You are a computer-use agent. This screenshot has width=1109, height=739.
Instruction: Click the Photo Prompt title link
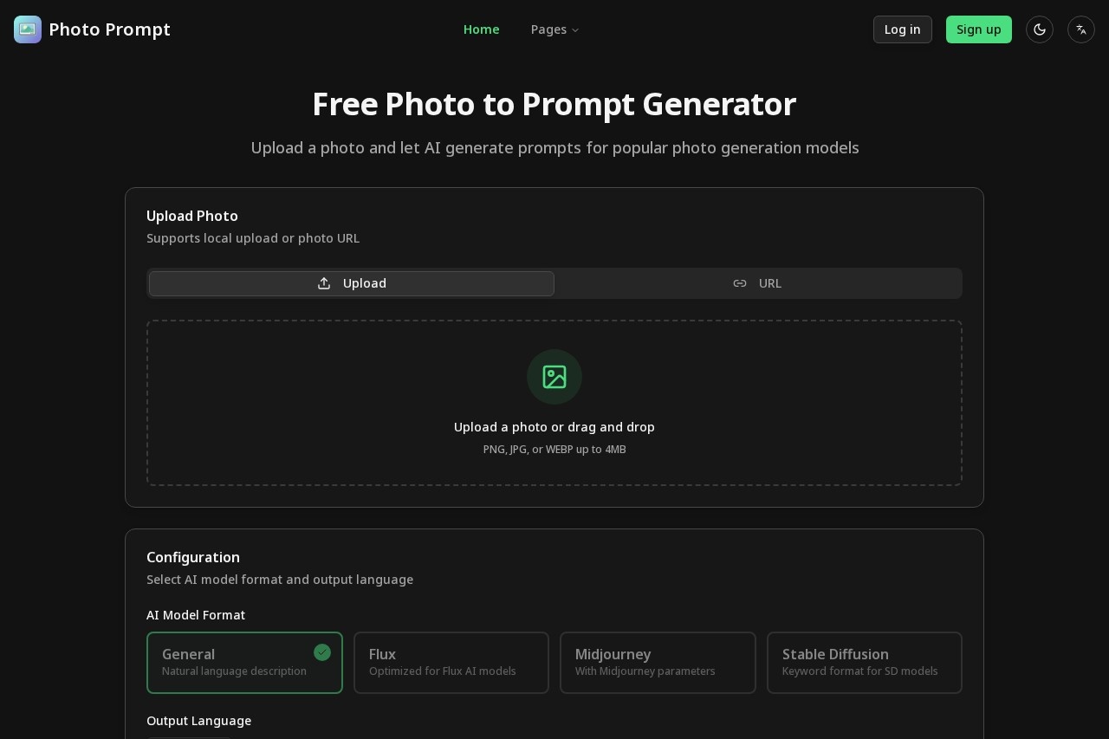coord(109,29)
